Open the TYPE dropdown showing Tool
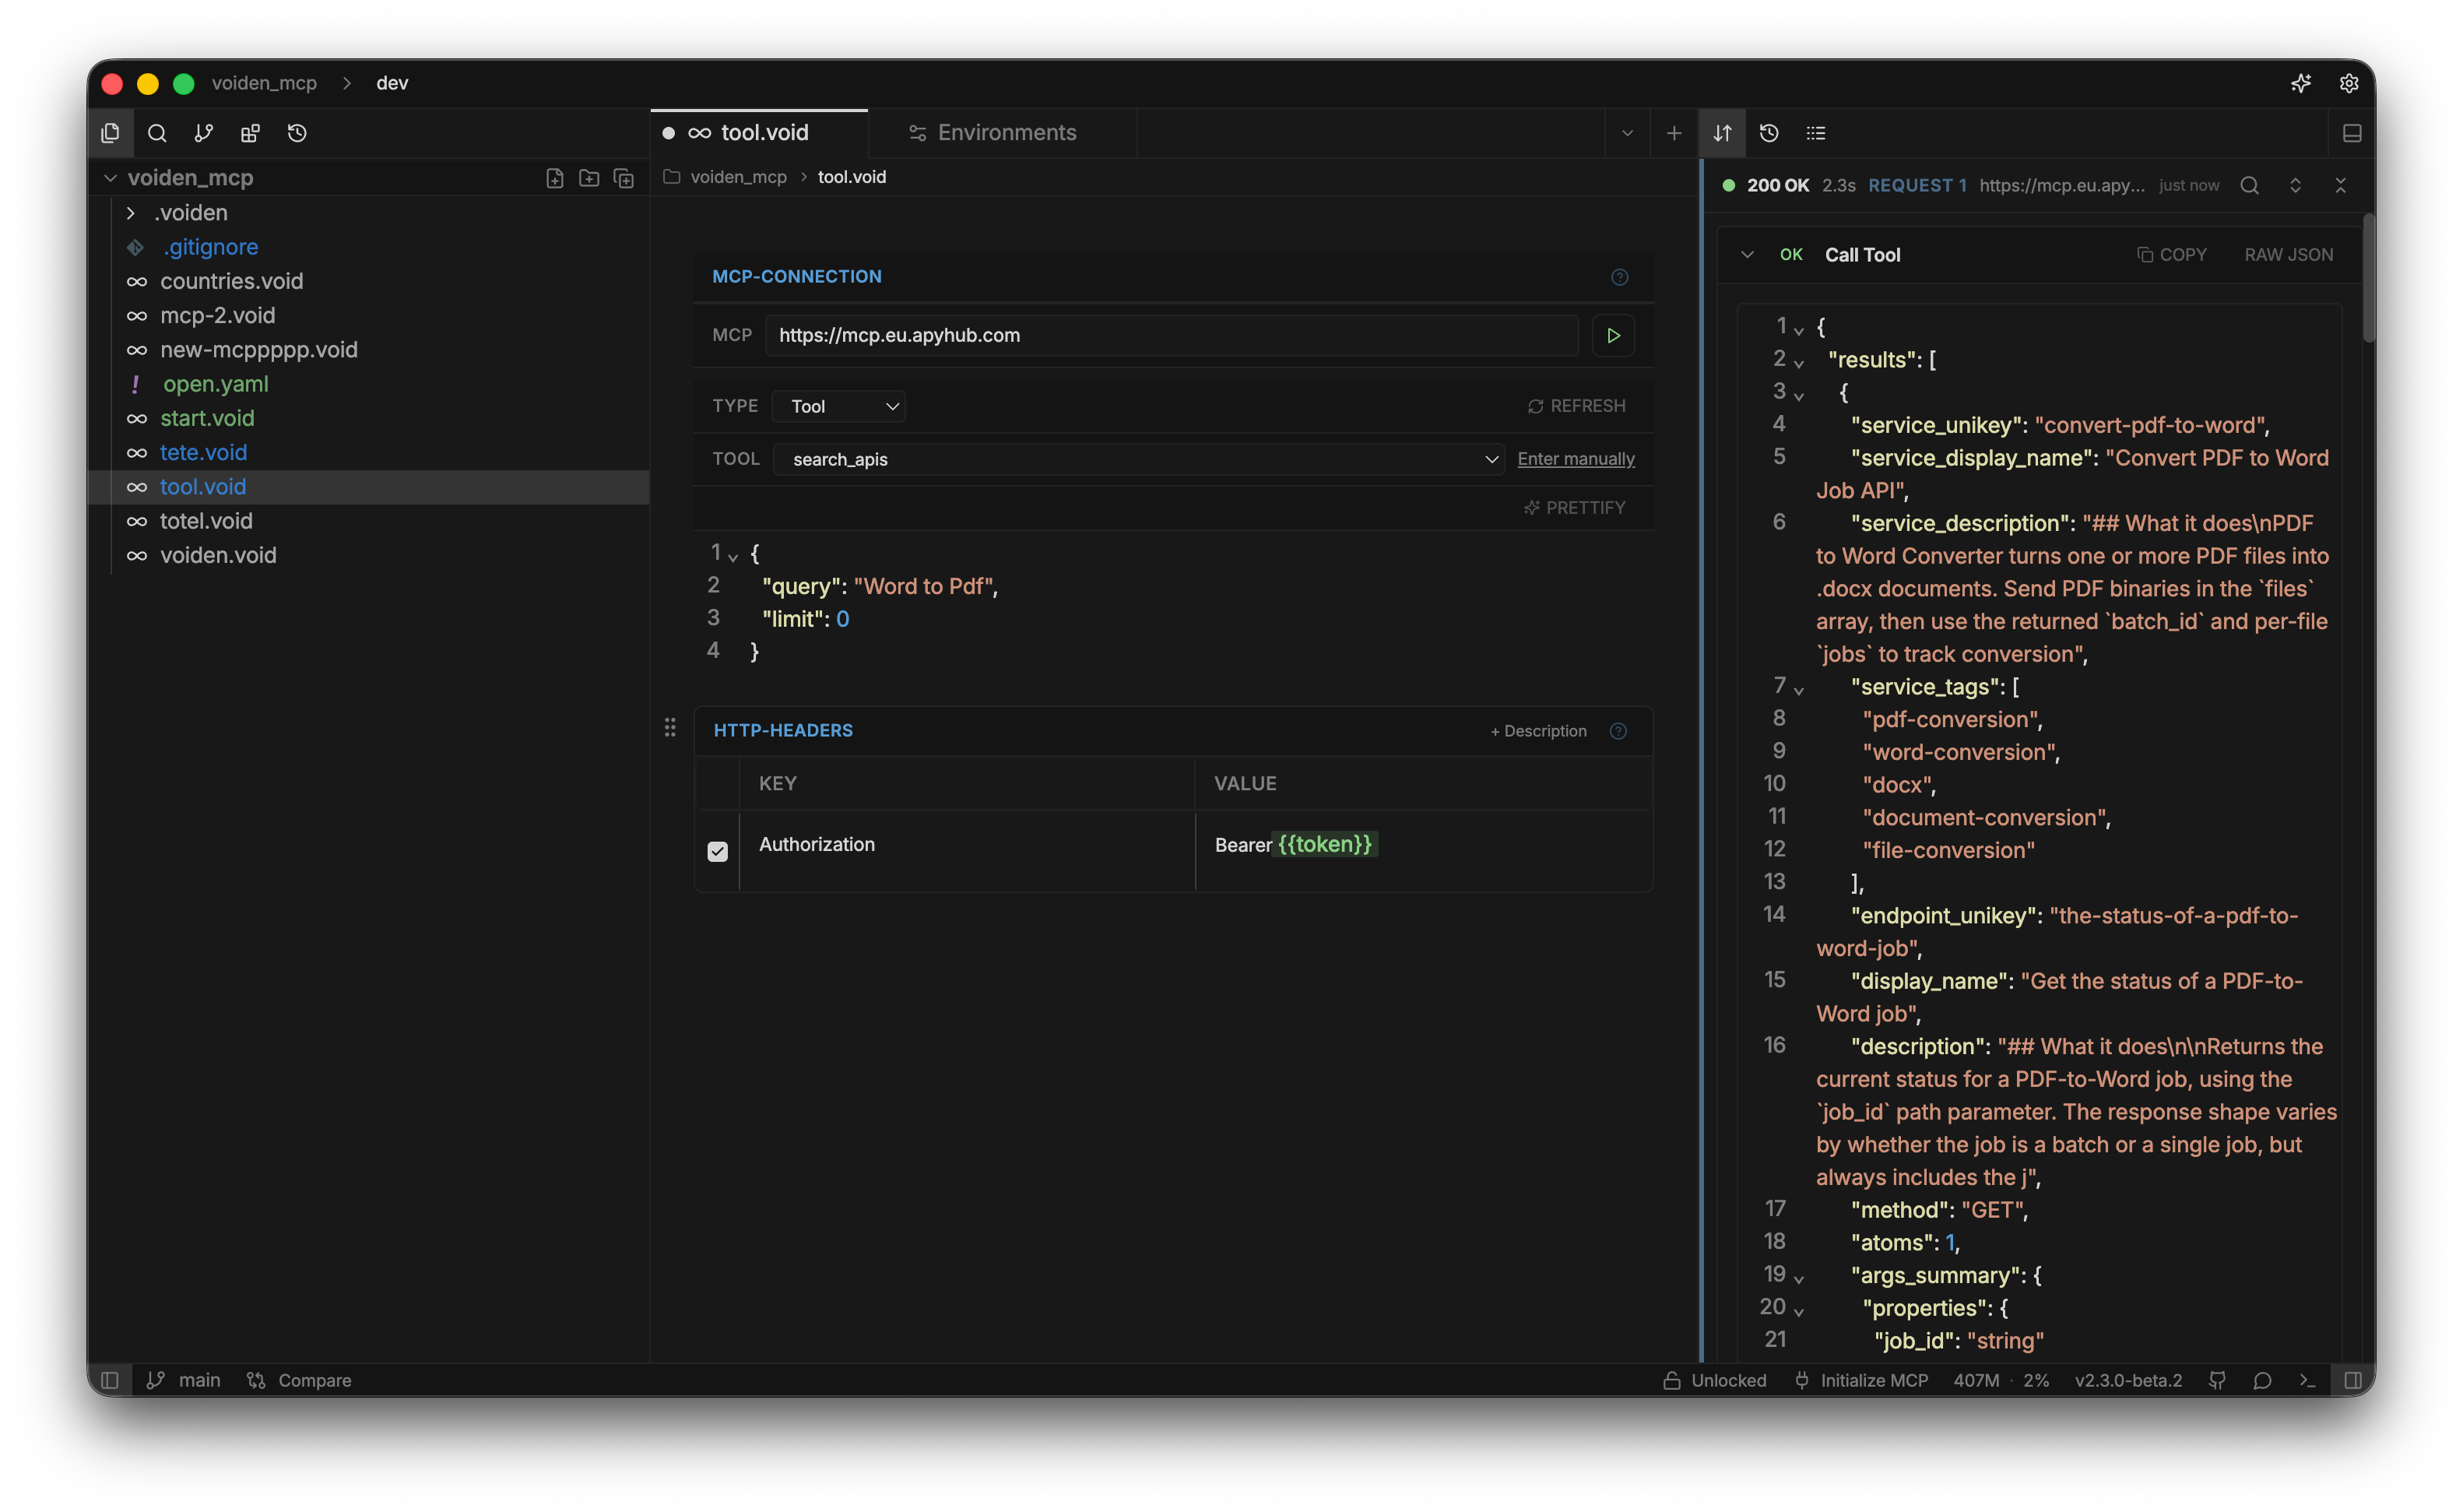The image size is (2463, 1512). click(840, 406)
